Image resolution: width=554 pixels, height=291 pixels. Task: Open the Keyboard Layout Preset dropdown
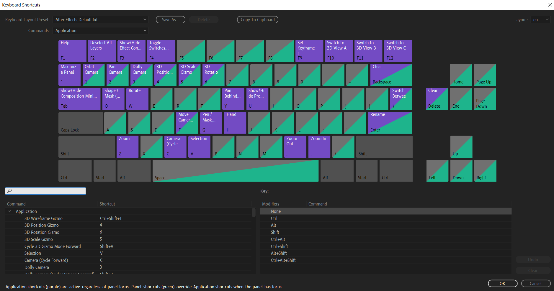click(100, 19)
